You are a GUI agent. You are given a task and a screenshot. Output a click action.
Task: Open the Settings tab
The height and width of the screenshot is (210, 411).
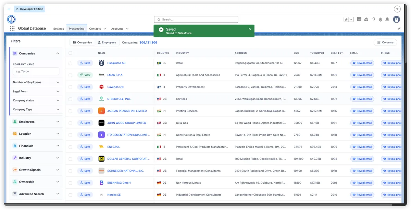click(59, 29)
